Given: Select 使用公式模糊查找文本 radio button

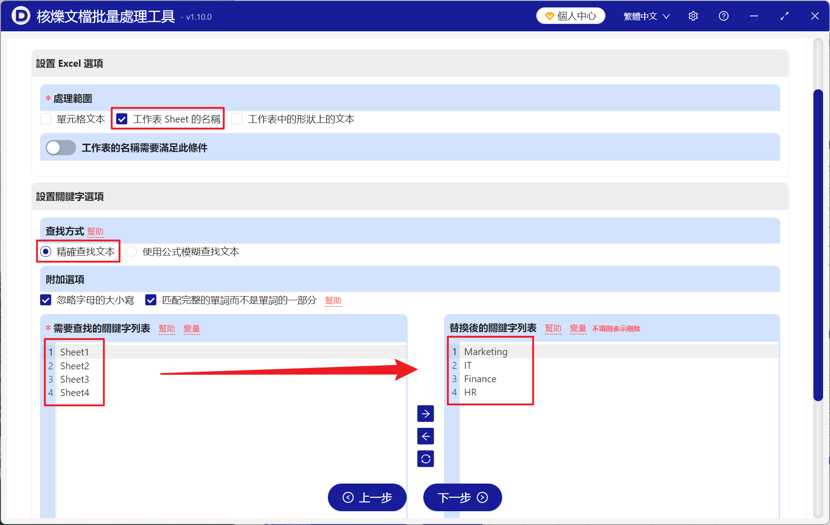Looking at the screenshot, I should (131, 251).
